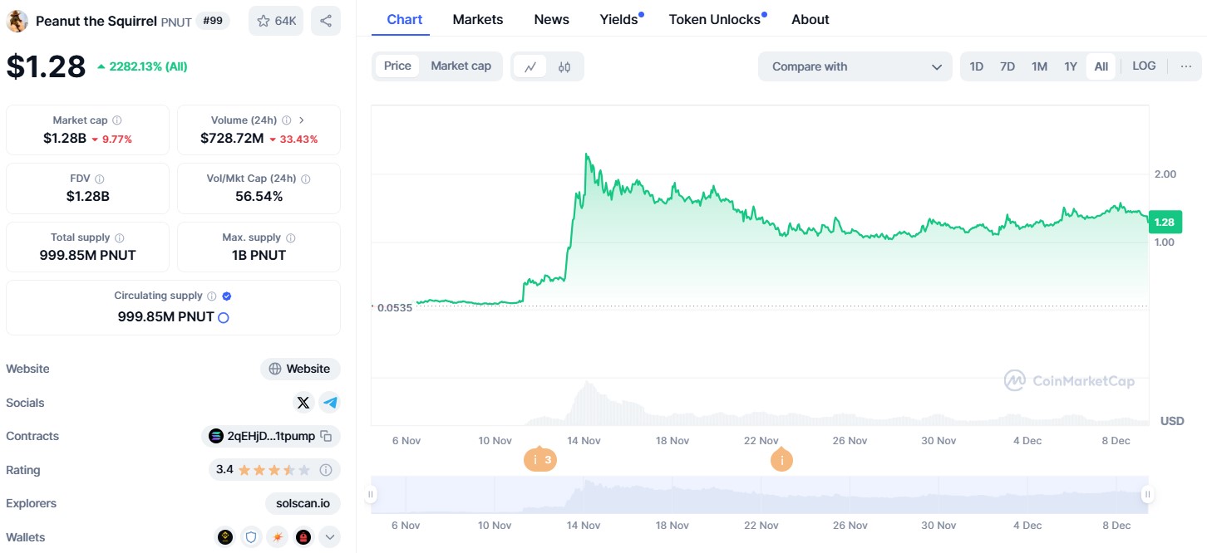Click the Peanut the Squirrel coin logo
This screenshot has height=553, width=1207.
[17, 21]
